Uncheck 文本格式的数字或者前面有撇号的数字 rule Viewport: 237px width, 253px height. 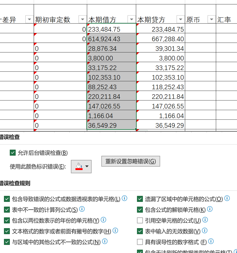click(7, 231)
